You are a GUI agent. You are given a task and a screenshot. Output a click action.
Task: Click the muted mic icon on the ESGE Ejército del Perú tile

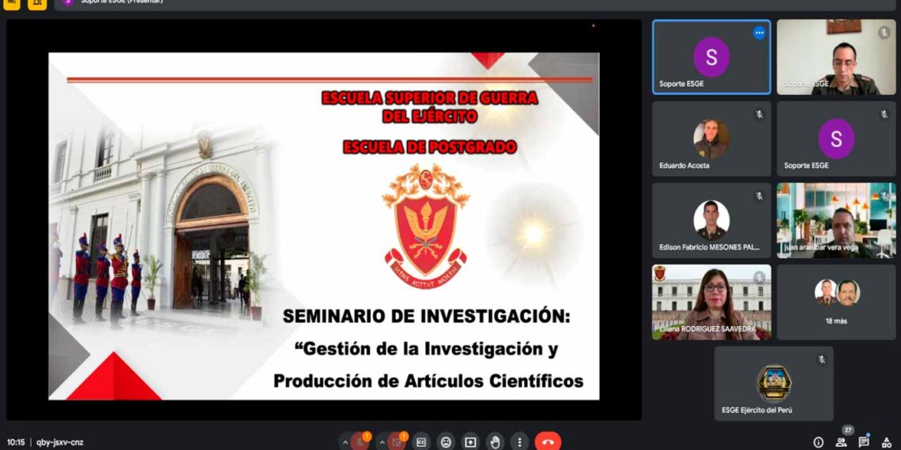tap(822, 359)
